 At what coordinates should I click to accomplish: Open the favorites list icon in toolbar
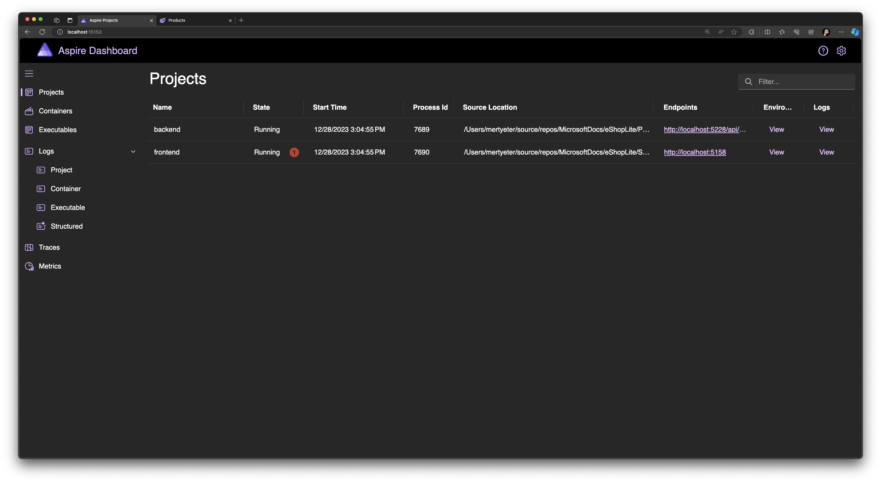point(782,32)
